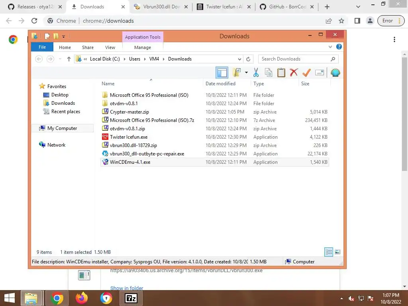Click the red X Delete icon
This screenshot has width=408, height=306.
point(294,73)
